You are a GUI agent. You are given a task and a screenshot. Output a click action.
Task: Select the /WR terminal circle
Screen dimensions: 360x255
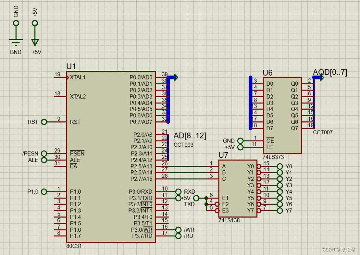178,230
